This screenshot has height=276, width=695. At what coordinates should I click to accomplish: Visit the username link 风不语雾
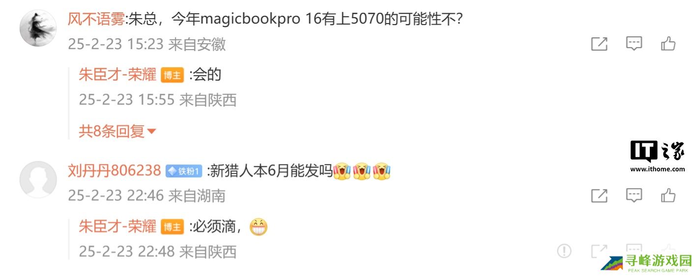[x=96, y=19]
